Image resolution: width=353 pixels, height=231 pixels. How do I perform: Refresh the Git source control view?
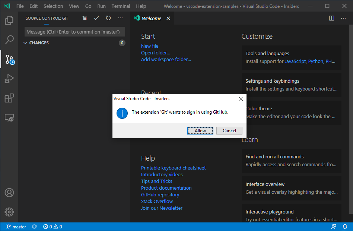point(108,18)
